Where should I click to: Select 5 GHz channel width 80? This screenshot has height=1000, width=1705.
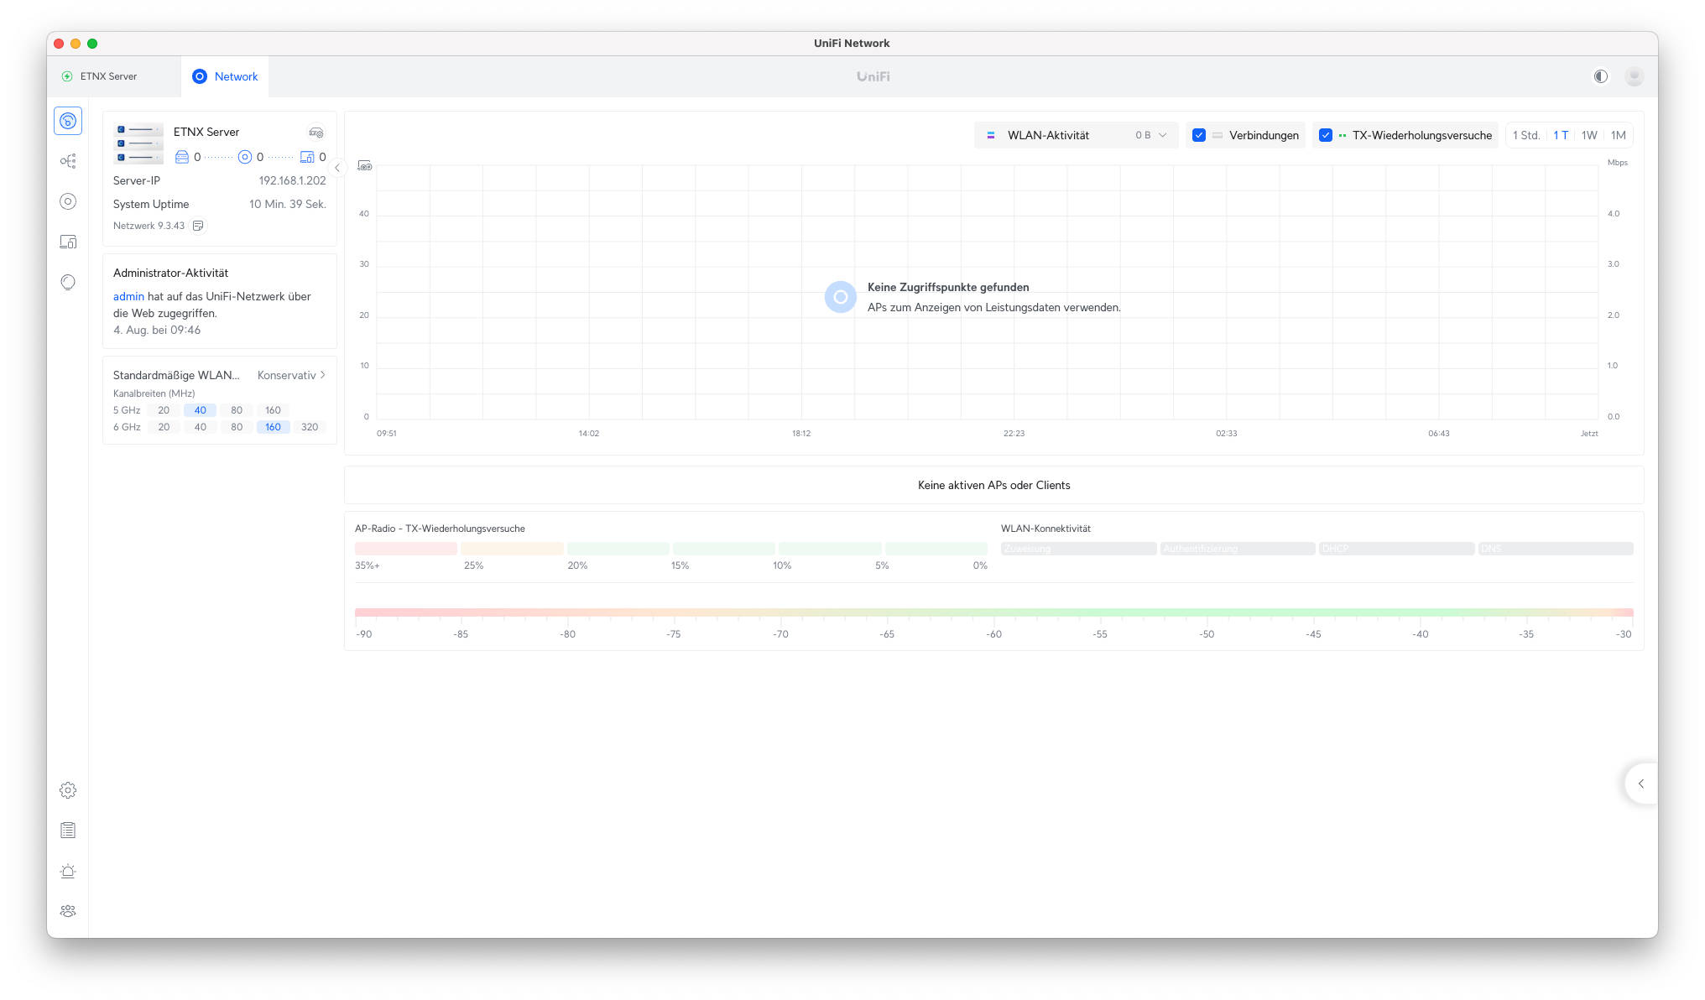pyautogui.click(x=237, y=410)
